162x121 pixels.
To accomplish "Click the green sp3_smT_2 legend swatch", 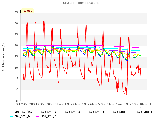I will 62,112.
